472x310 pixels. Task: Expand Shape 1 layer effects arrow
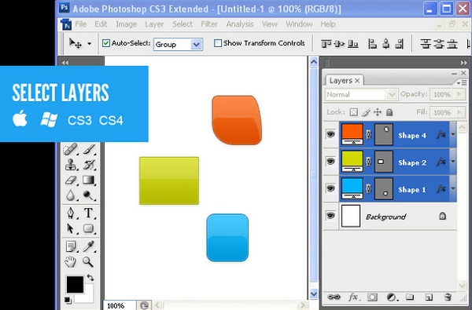(453, 189)
